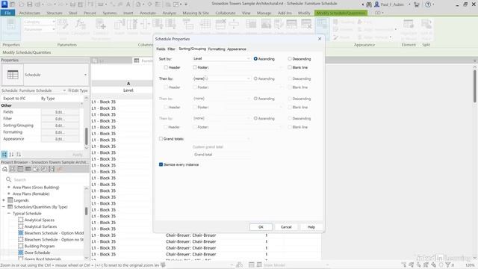Screen dimensions: 478x269
Task: Click the Combine Parameters ribbon icon
Action: [x=101, y=25]
